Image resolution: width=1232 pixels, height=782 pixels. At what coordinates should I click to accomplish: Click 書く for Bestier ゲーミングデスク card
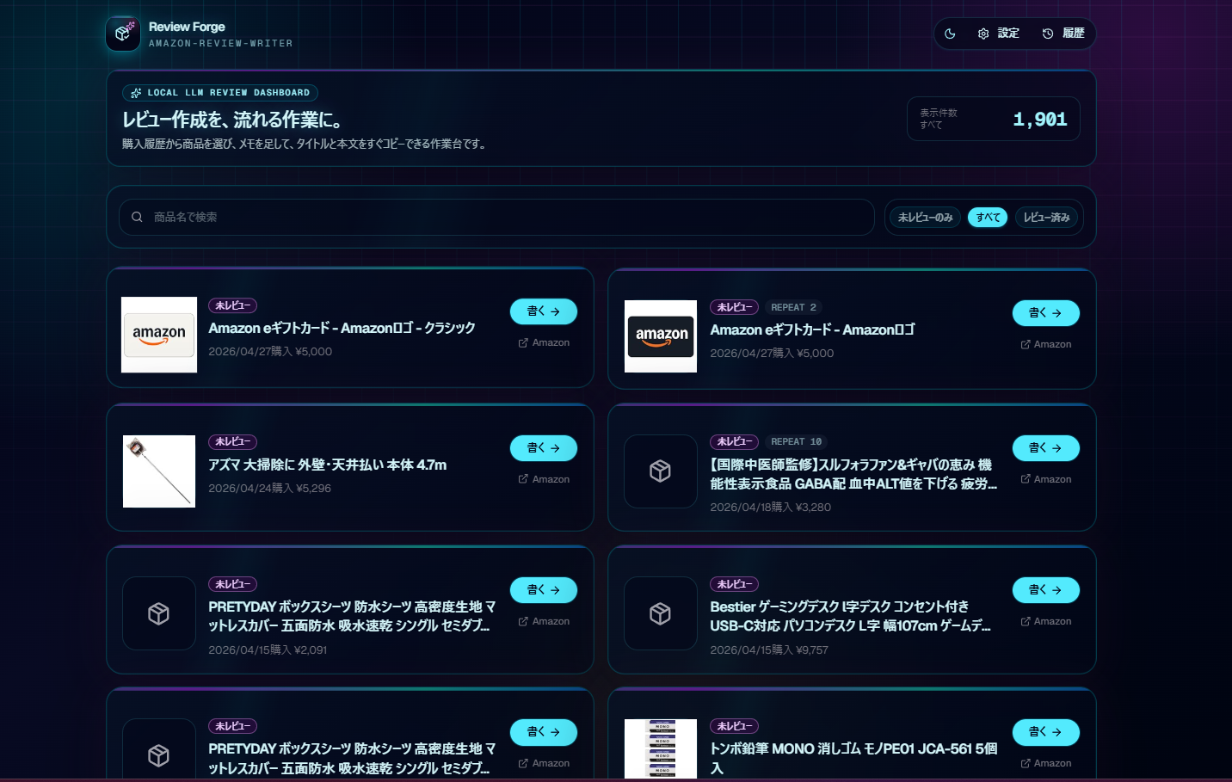point(1045,590)
